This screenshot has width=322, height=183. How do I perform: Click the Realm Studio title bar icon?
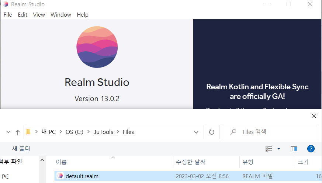click(x=5, y=4)
